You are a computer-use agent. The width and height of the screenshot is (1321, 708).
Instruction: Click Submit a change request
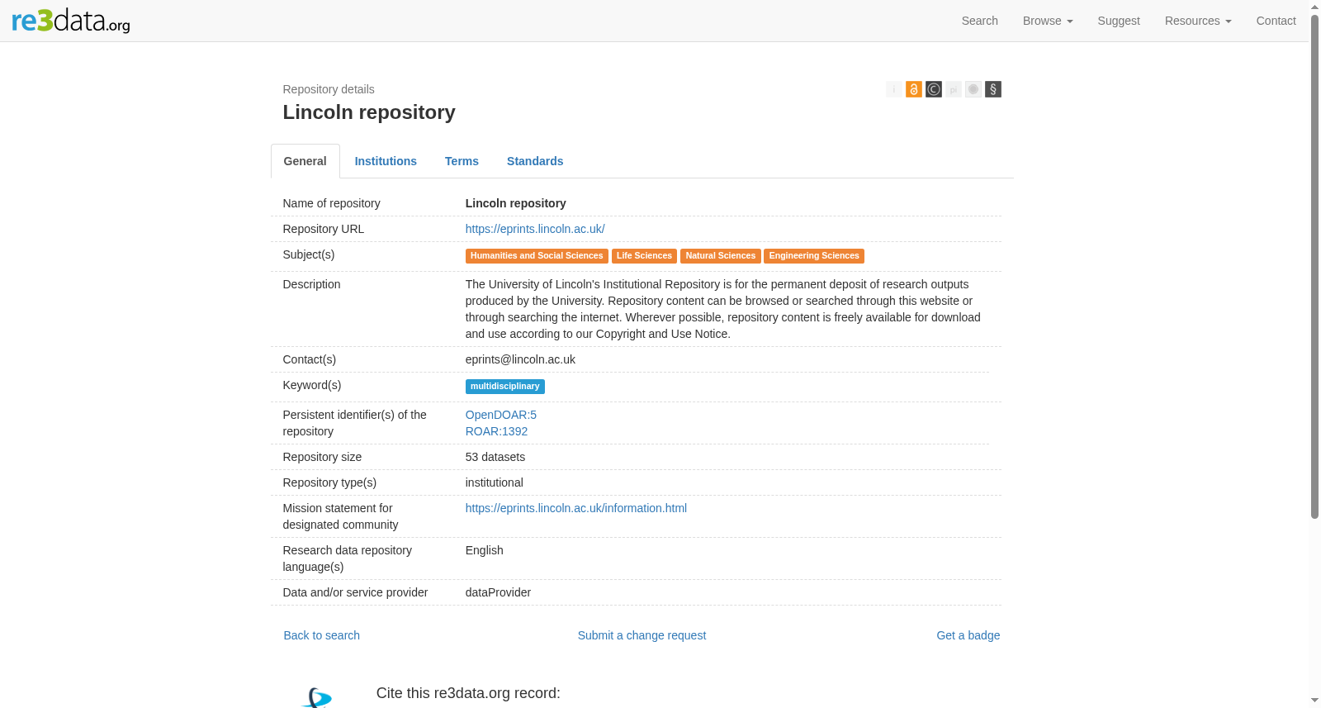click(642, 635)
